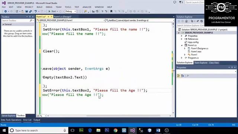Click the New Project toolbar icon

17,12
